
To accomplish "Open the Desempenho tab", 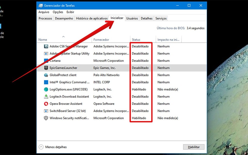I will click(64, 18).
